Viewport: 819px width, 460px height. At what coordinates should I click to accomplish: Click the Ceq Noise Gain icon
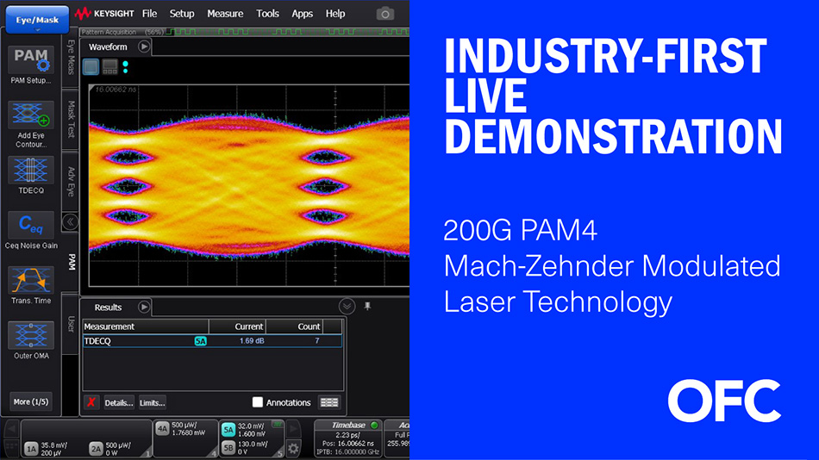tap(31, 226)
